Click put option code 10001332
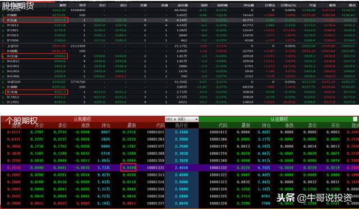This screenshot has width=359, height=209. coord(218,168)
